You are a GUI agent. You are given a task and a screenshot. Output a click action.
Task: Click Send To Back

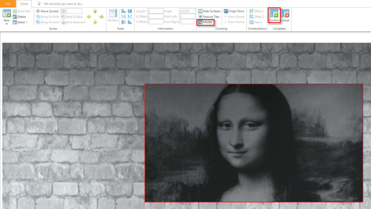[72, 17]
